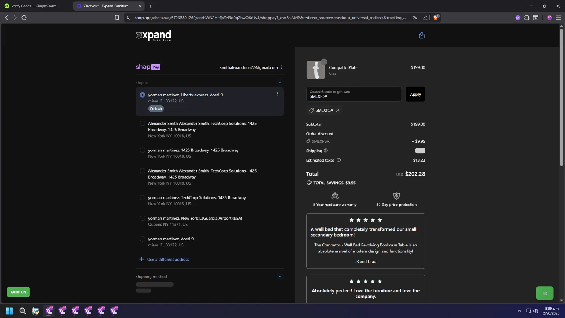The image size is (565, 318).
Task: Bookmark this page icon
Action: point(117,18)
